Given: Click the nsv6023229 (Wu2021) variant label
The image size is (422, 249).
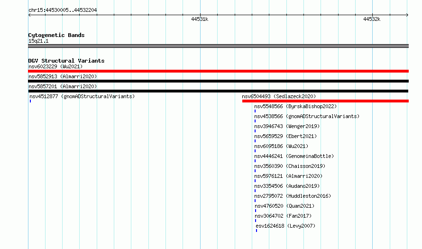Looking at the screenshot, I should 55,66.
